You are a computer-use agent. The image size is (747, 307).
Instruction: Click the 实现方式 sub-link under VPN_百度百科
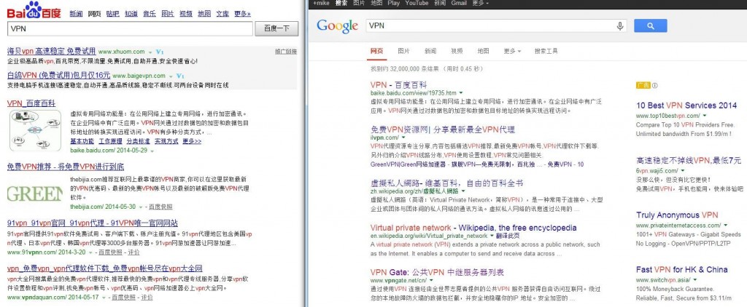click(x=166, y=142)
